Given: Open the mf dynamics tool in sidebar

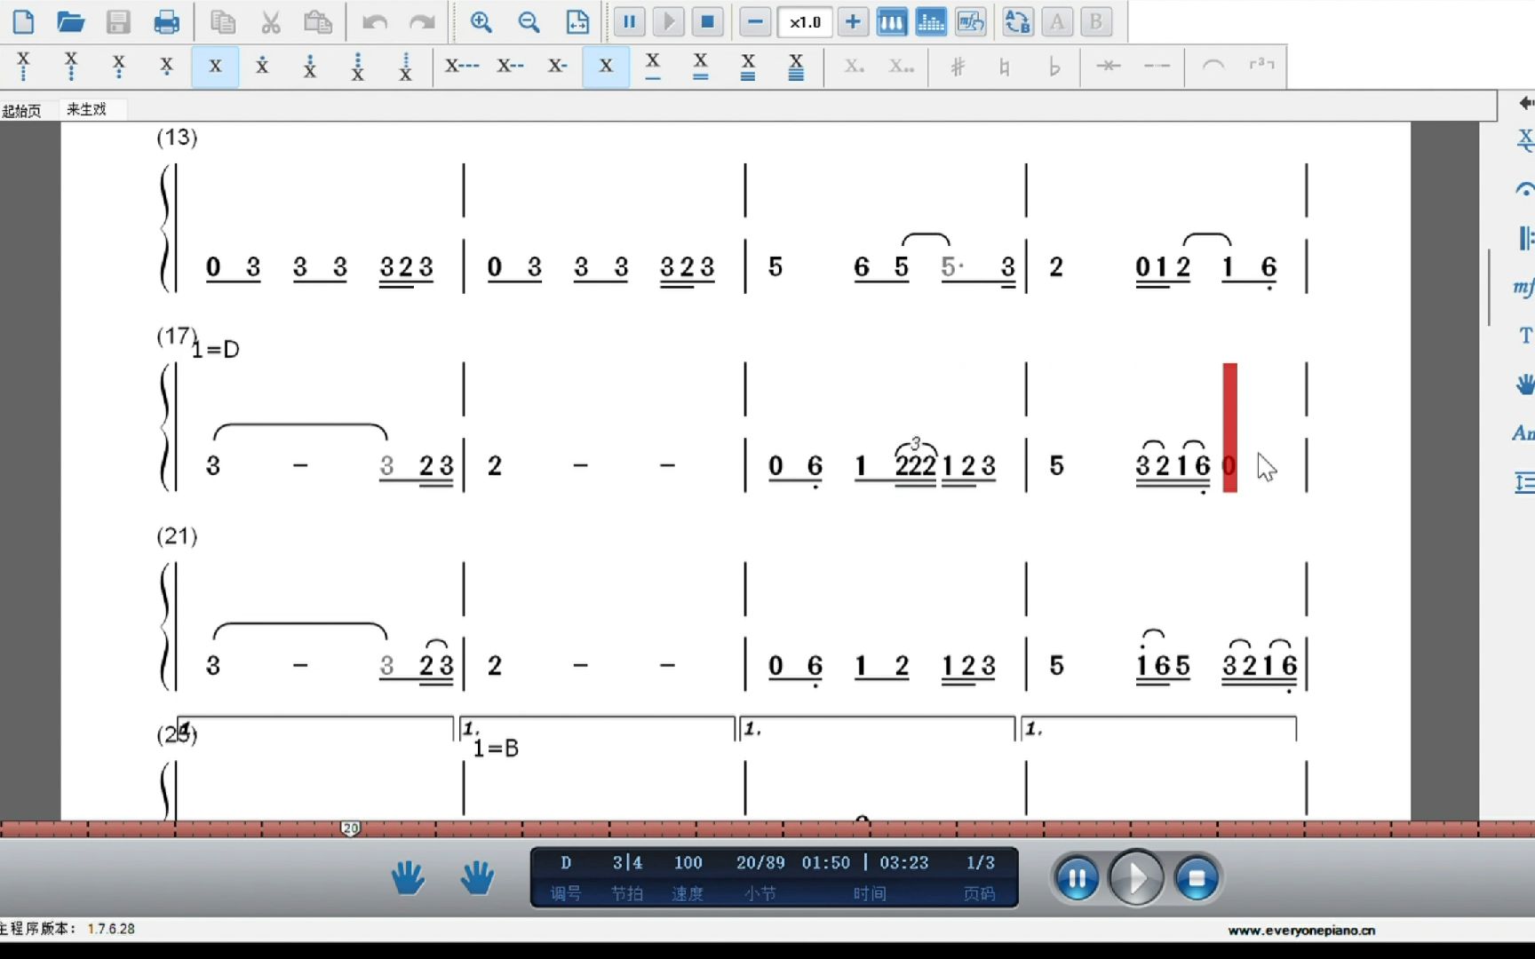Looking at the screenshot, I should (x=1523, y=287).
